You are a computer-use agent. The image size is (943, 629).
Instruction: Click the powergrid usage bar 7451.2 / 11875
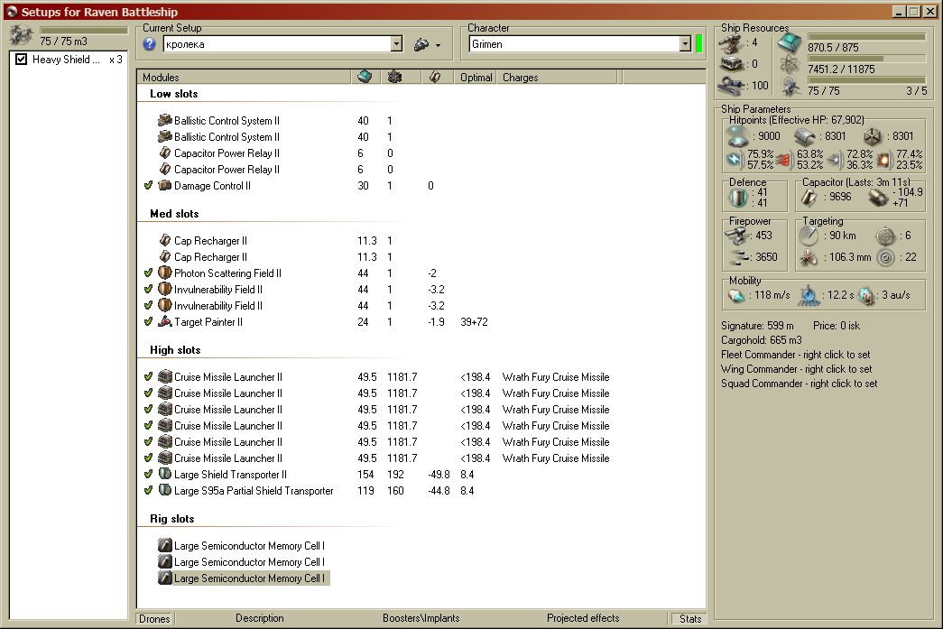click(866, 59)
